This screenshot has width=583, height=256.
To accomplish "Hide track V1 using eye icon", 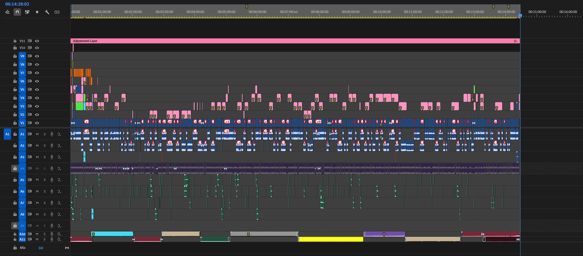I will point(37,123).
